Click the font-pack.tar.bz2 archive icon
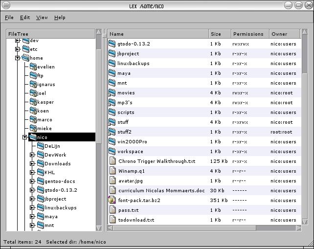The width and height of the screenshot is (314, 249). point(112,200)
